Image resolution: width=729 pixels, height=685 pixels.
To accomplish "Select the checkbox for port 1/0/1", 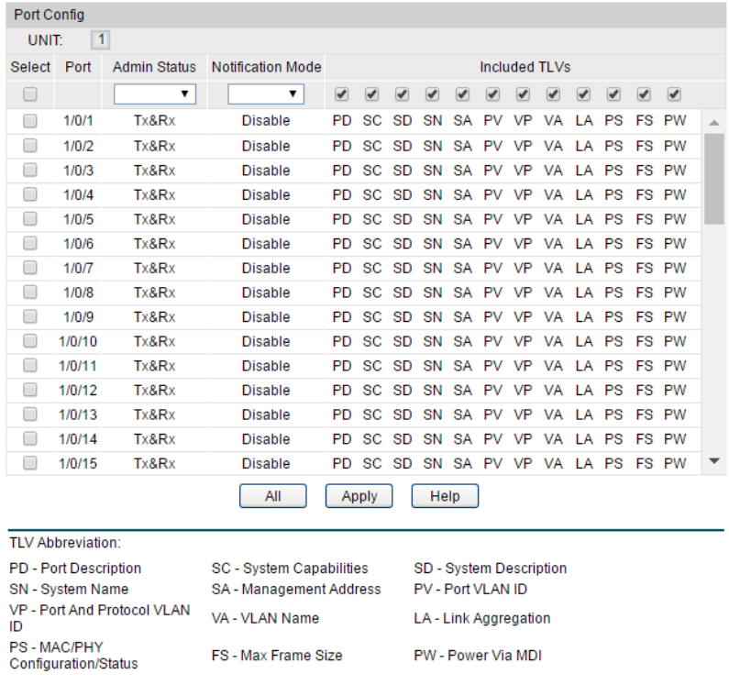I will click(x=30, y=121).
